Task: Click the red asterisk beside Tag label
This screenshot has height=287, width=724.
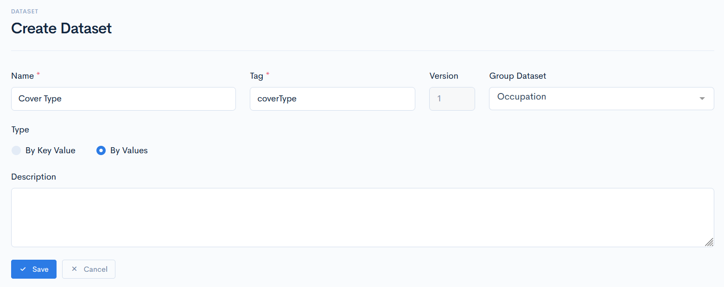Action: (267, 73)
